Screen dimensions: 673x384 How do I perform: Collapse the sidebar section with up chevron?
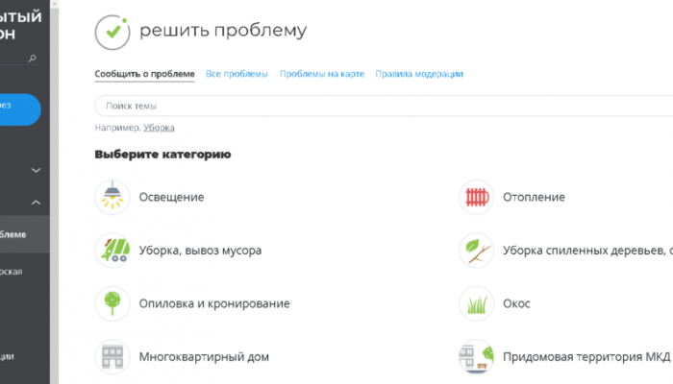click(37, 203)
